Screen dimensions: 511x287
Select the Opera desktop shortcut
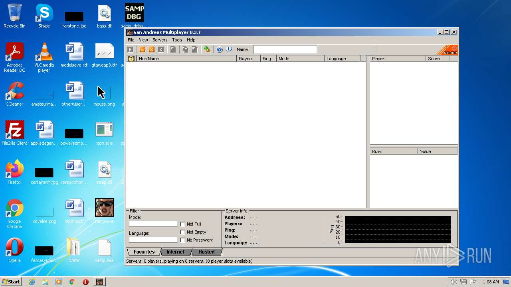tap(14, 250)
